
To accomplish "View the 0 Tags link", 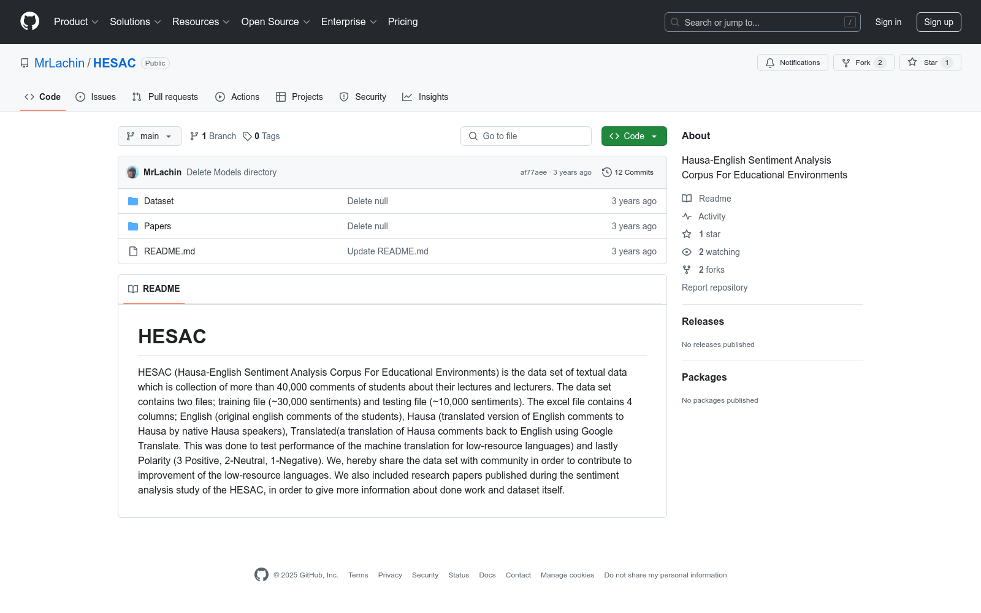I will 261,136.
